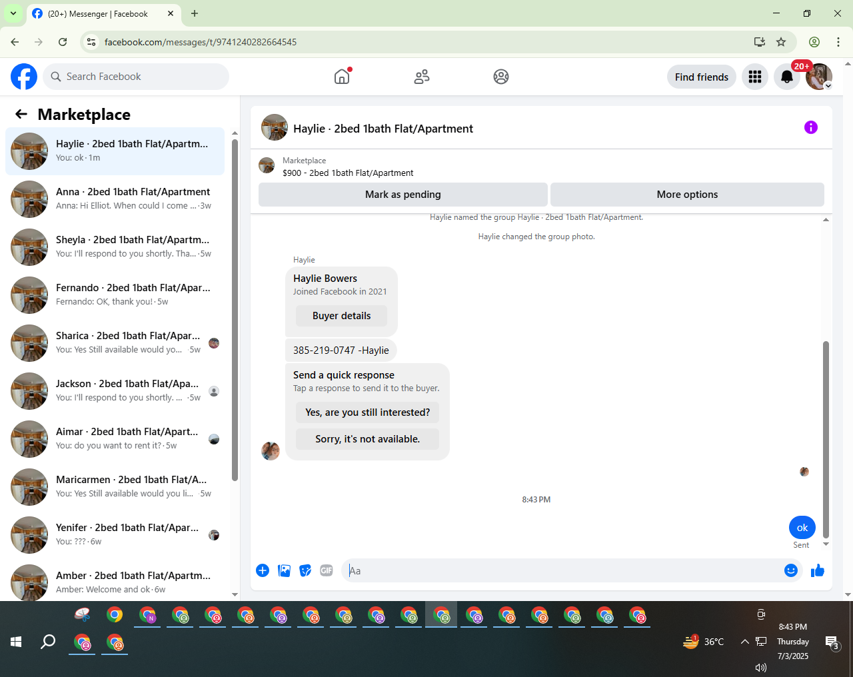Go back using the Marketplace back arrow
The width and height of the screenshot is (853, 677).
21,114
